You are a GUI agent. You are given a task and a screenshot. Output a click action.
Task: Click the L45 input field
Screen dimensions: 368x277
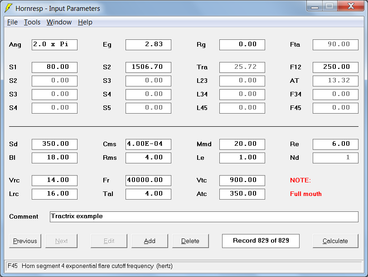tap(242, 108)
